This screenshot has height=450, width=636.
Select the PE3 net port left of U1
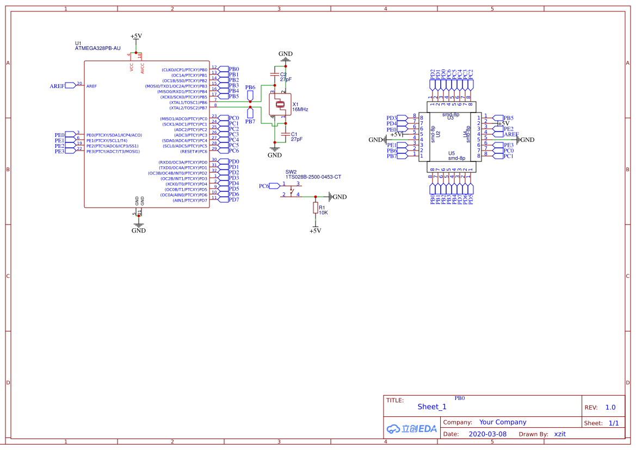pos(65,151)
